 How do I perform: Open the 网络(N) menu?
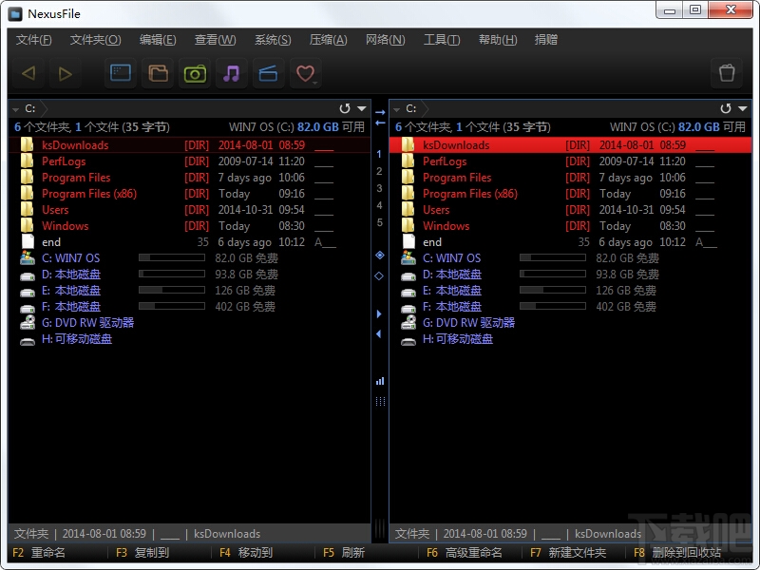[386, 40]
